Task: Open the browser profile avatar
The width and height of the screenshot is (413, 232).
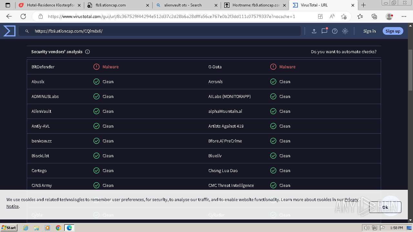Action: coord(389,16)
